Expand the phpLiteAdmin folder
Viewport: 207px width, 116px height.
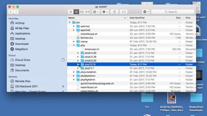[x=74, y=72]
